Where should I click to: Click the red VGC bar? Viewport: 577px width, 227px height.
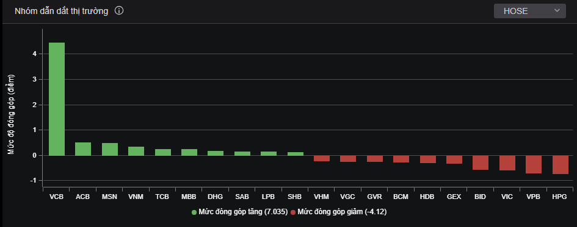coord(348,159)
